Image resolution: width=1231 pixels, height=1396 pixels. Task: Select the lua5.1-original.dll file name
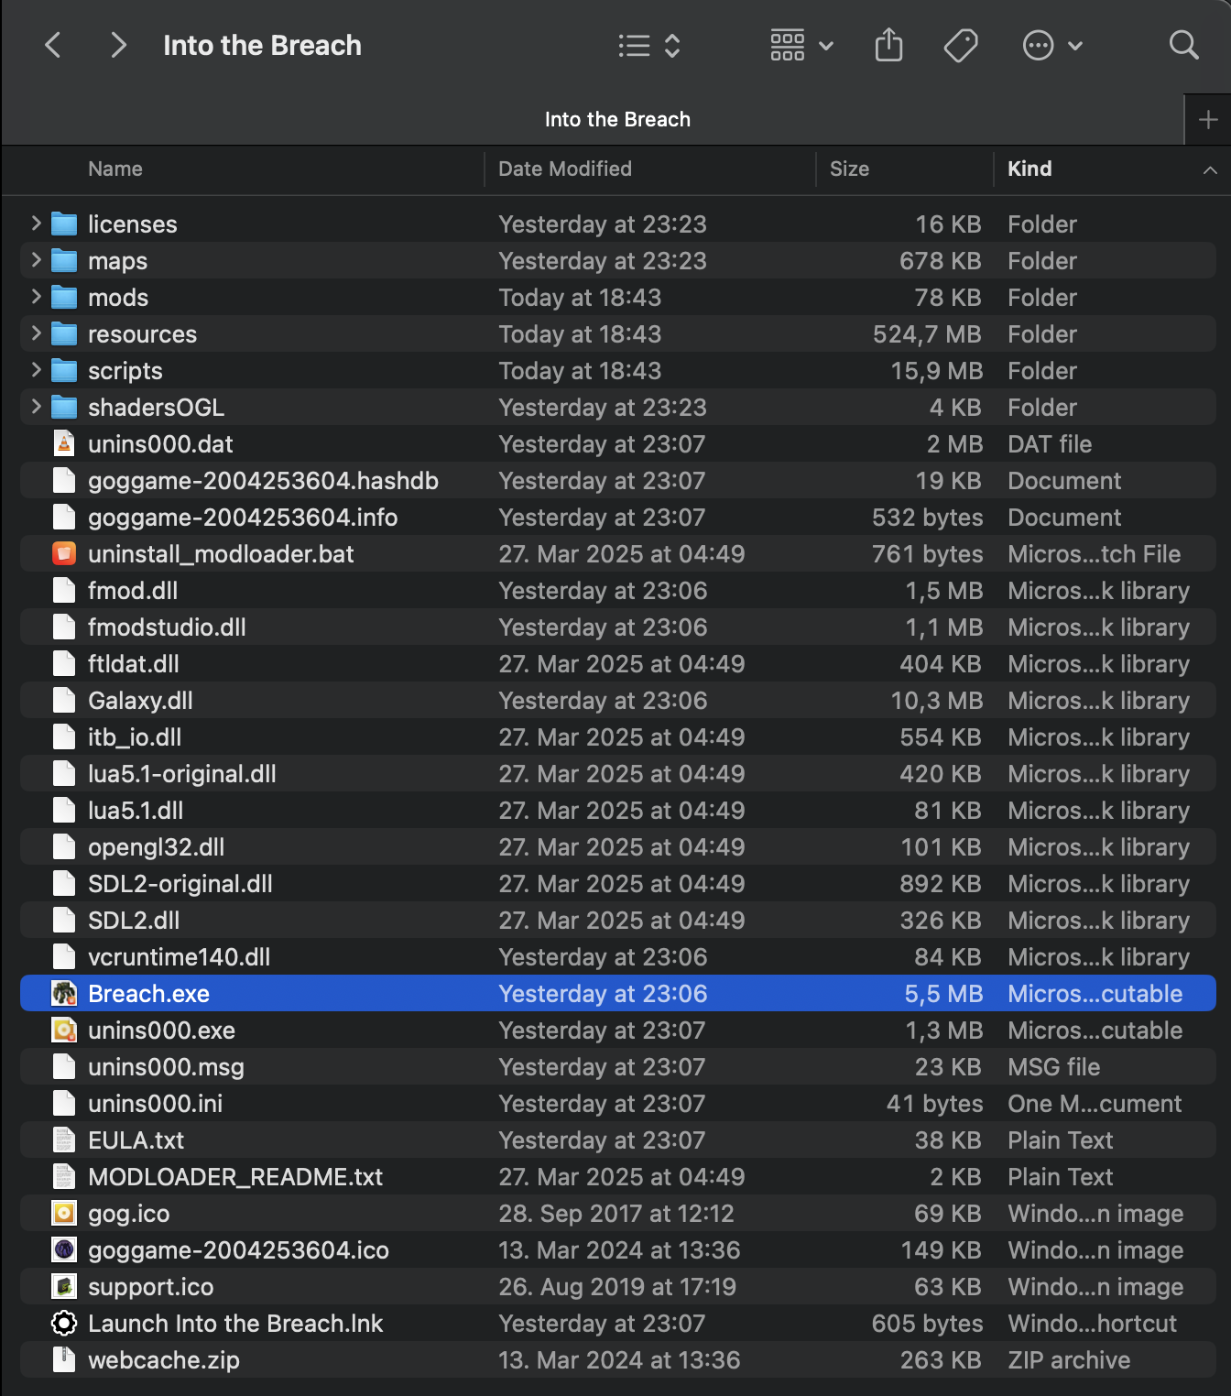tap(182, 773)
